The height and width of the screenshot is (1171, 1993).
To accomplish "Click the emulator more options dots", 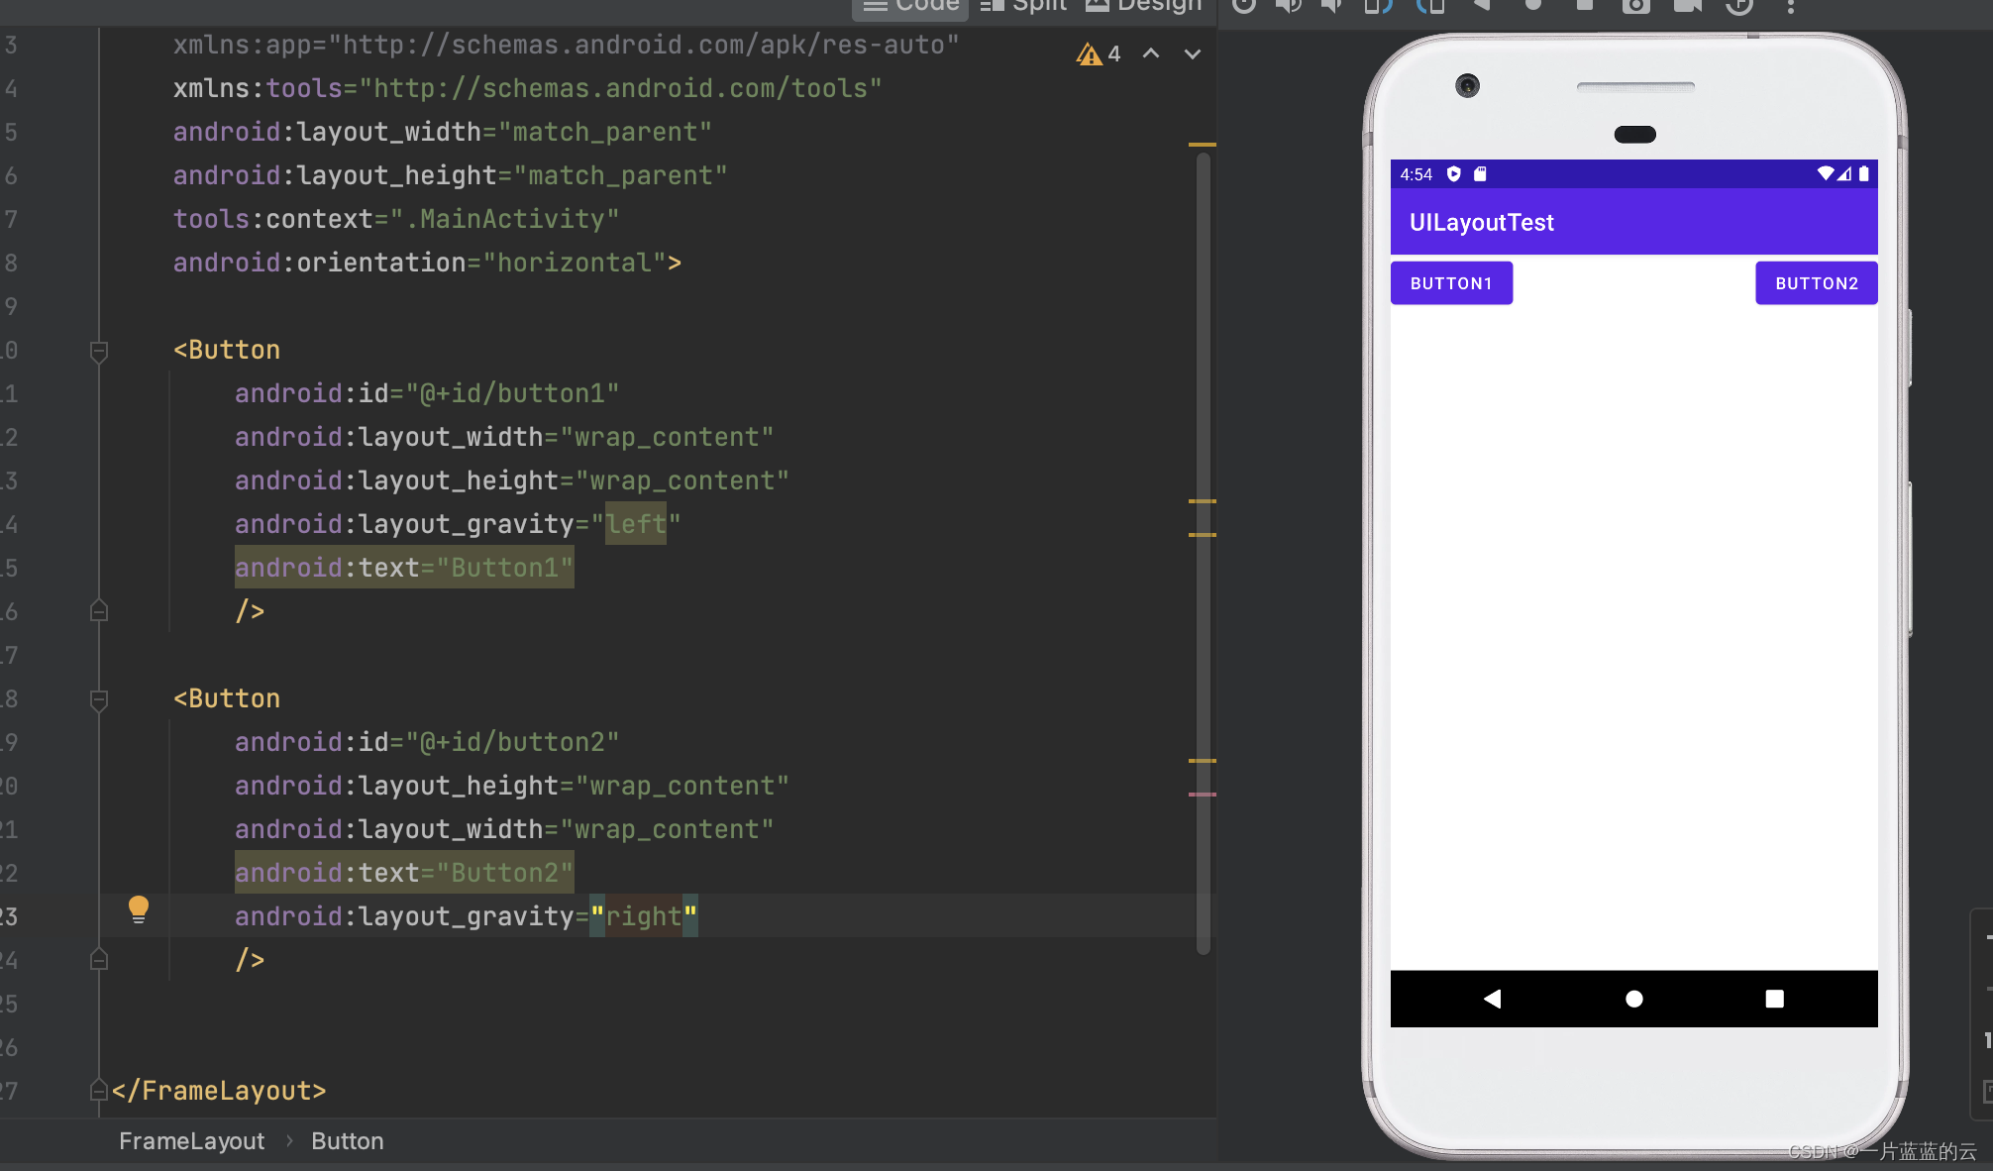I will tap(1790, 6).
